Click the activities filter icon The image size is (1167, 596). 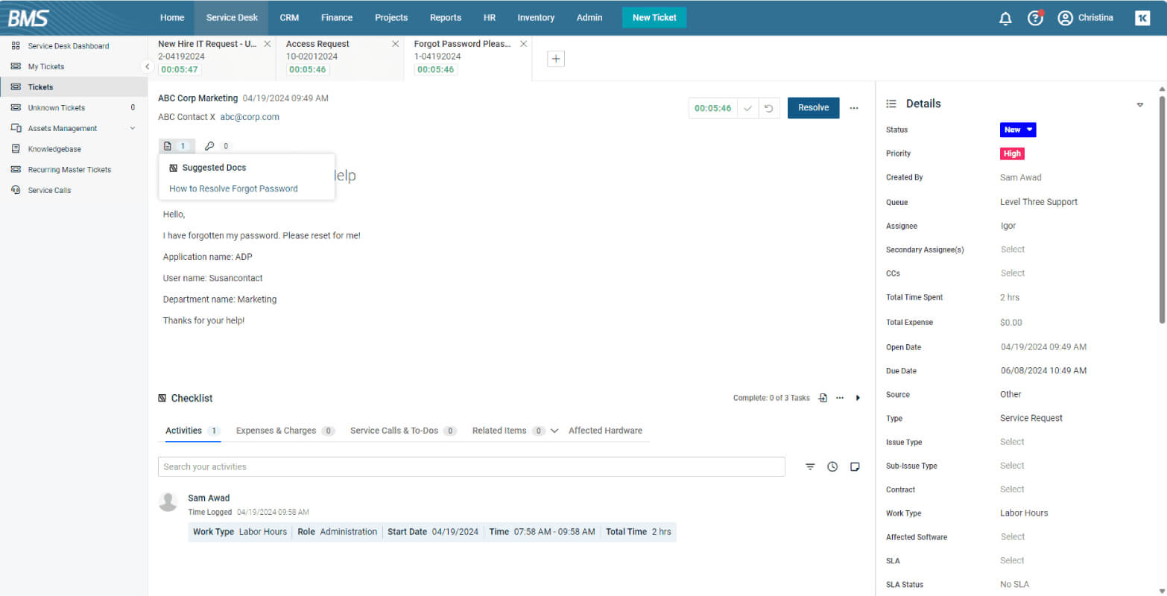810,466
